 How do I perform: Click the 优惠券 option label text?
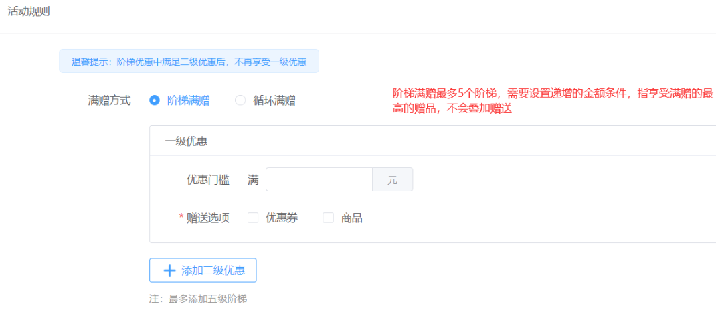(282, 218)
